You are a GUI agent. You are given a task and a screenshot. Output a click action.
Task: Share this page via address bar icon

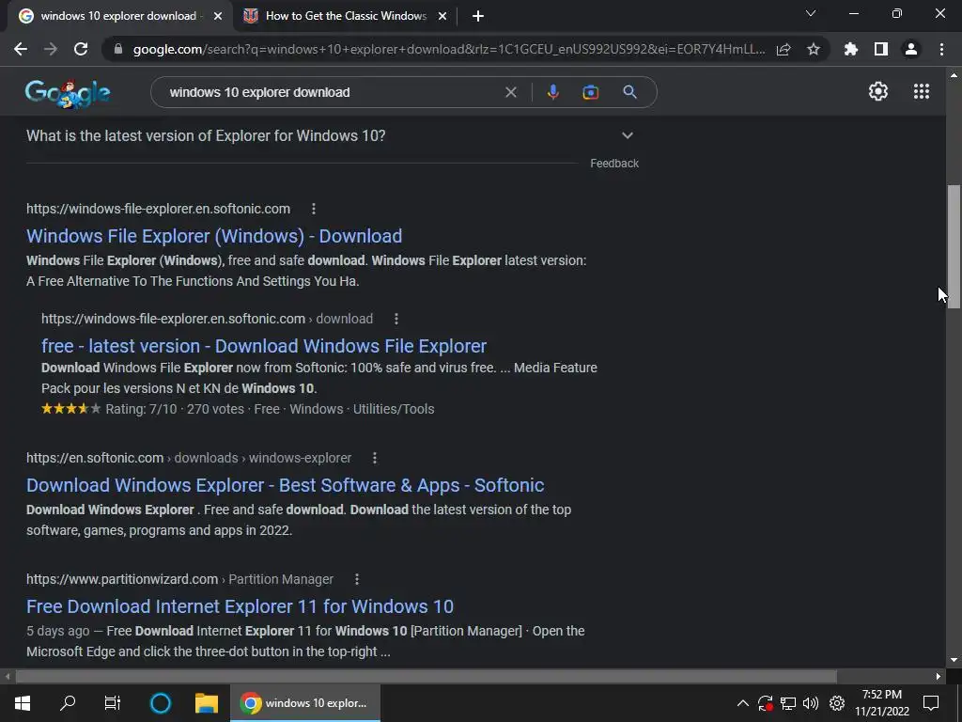pyautogui.click(x=784, y=49)
